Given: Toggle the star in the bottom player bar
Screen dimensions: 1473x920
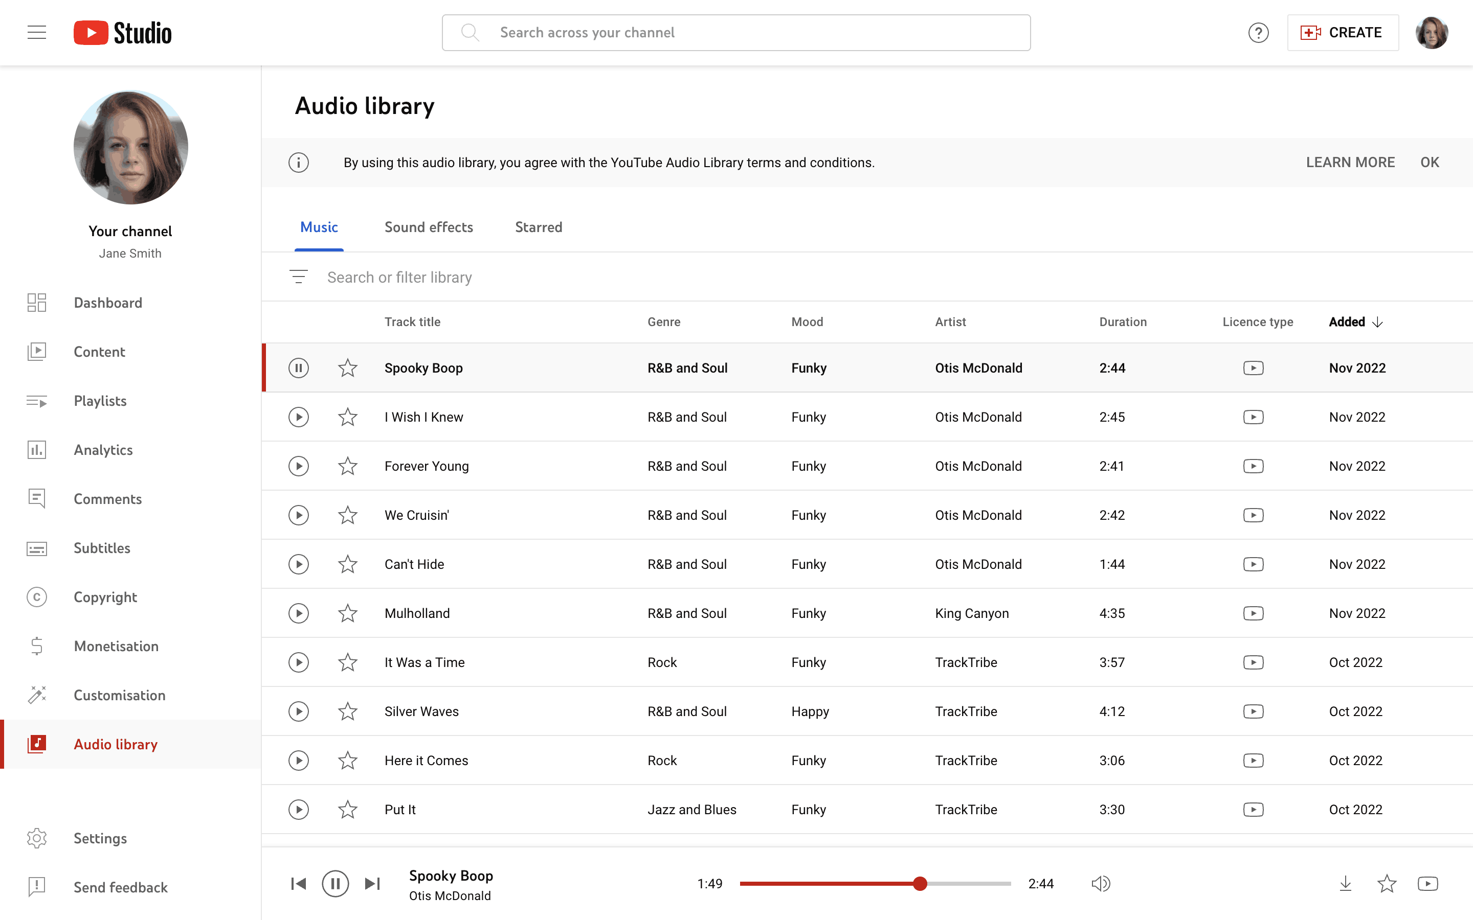Looking at the screenshot, I should tap(1387, 883).
